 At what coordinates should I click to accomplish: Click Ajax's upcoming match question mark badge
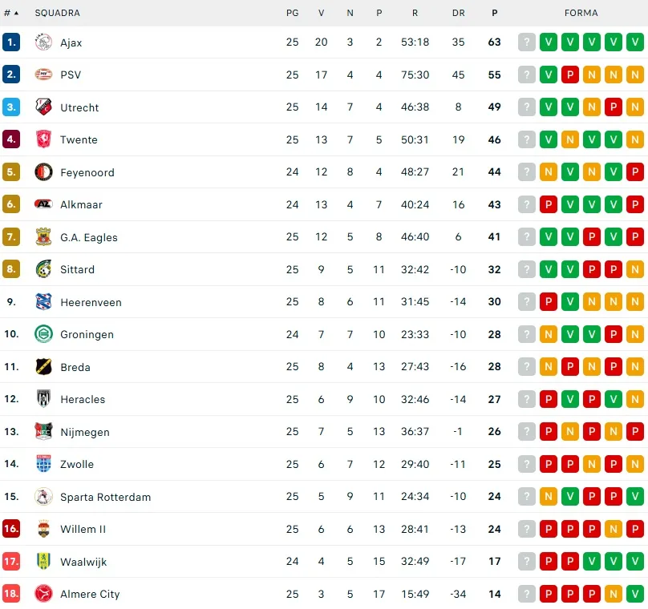click(x=526, y=42)
